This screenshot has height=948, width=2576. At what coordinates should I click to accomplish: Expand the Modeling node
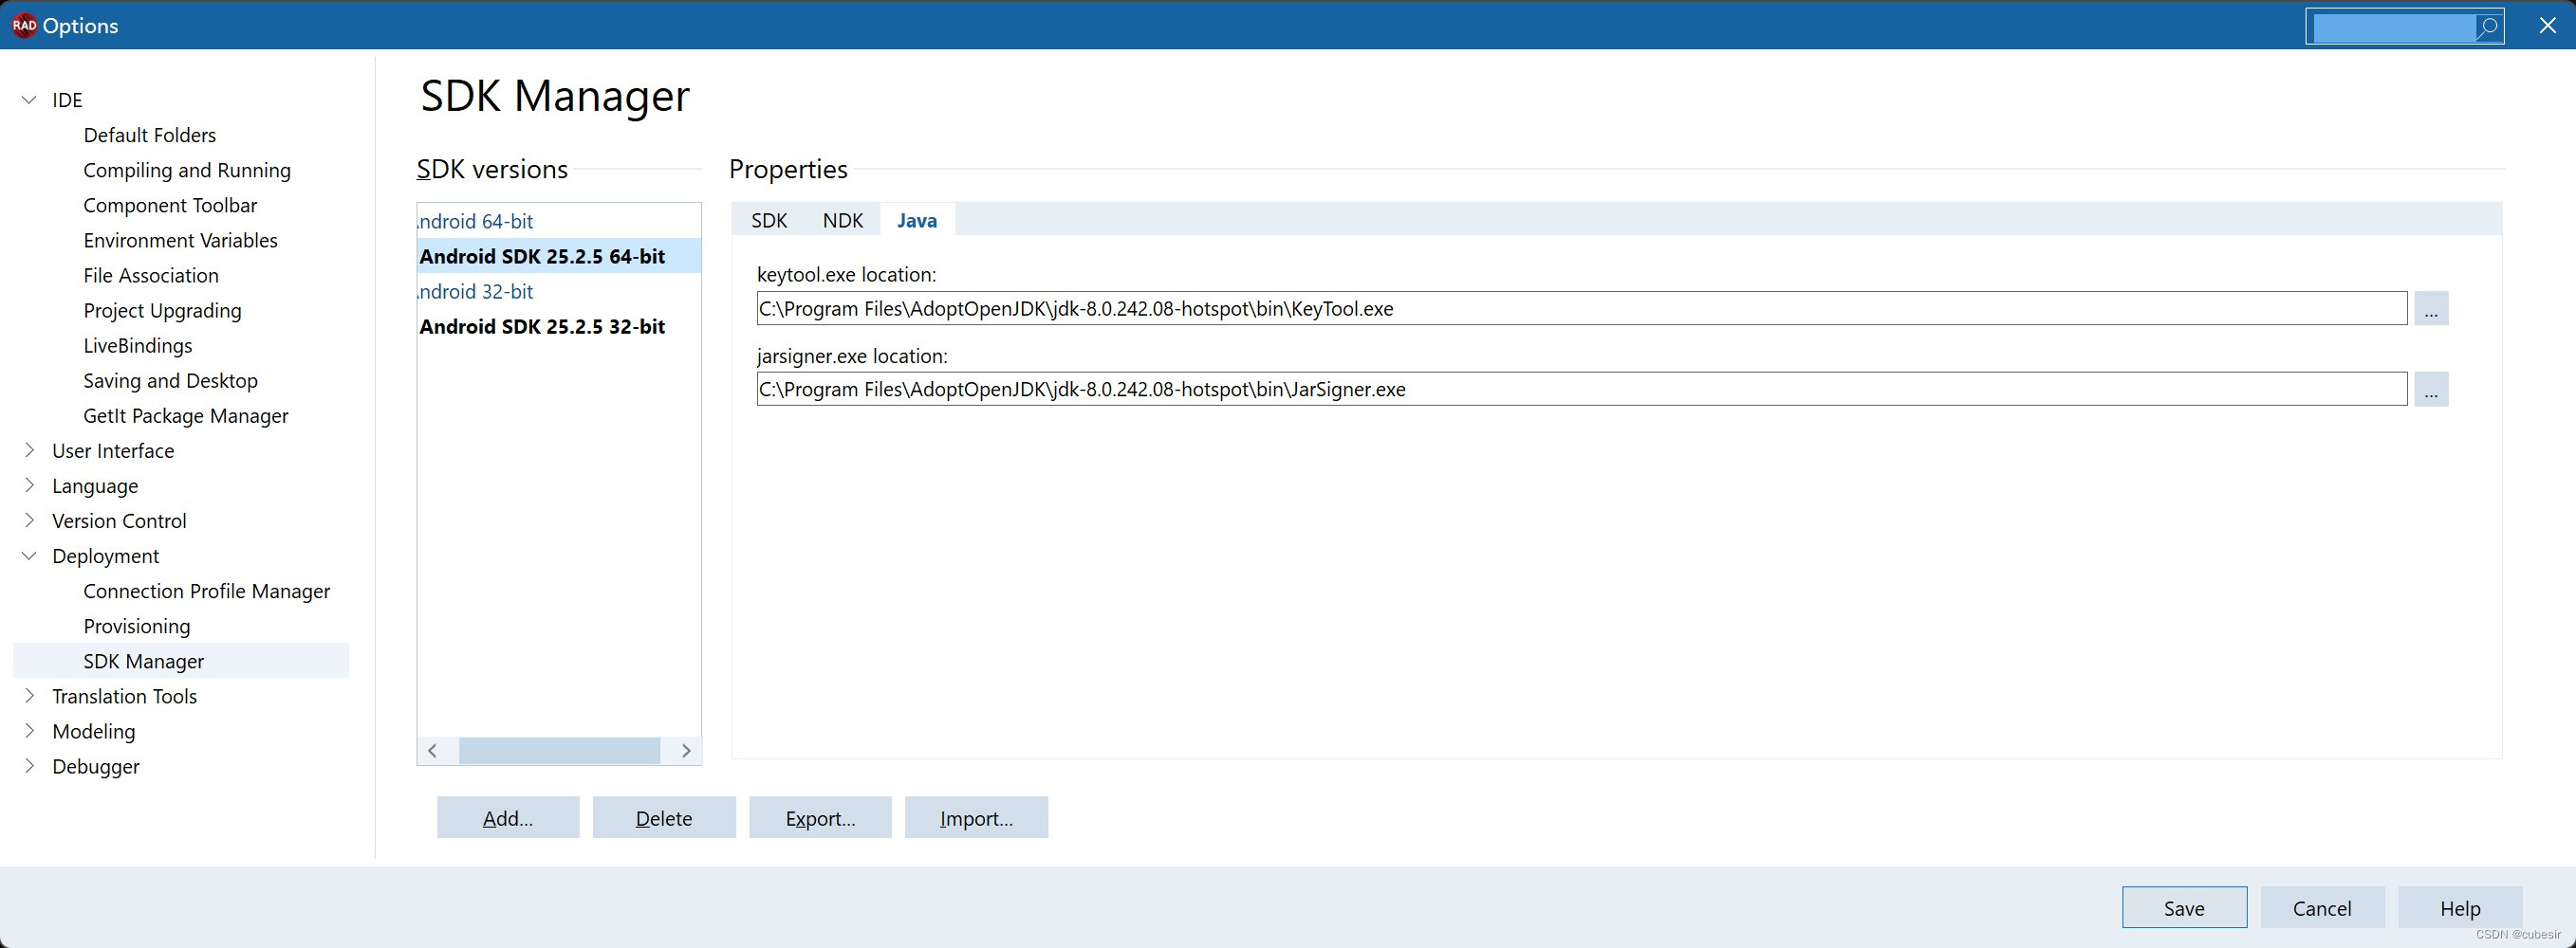(29, 731)
